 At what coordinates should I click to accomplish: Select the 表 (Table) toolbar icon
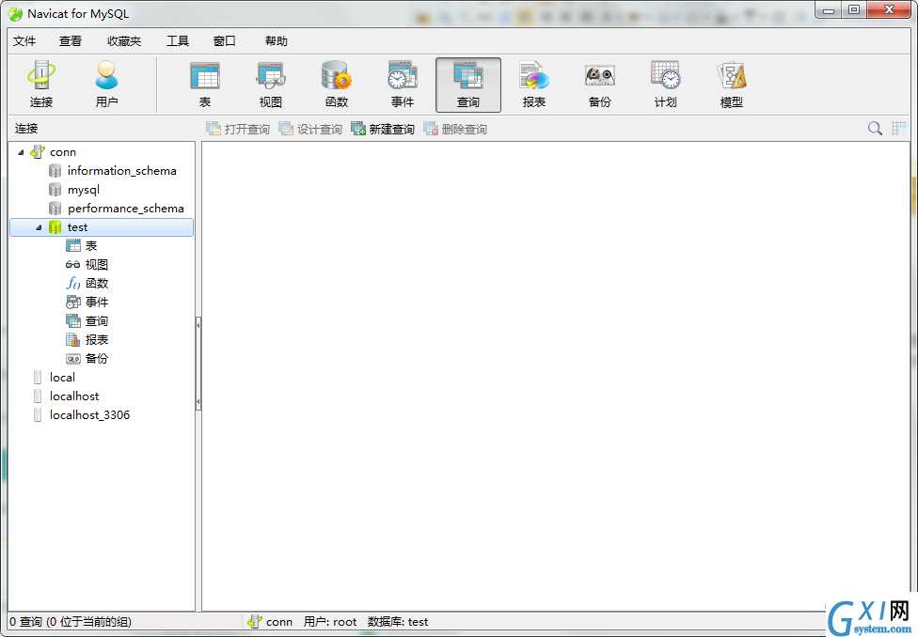click(205, 85)
